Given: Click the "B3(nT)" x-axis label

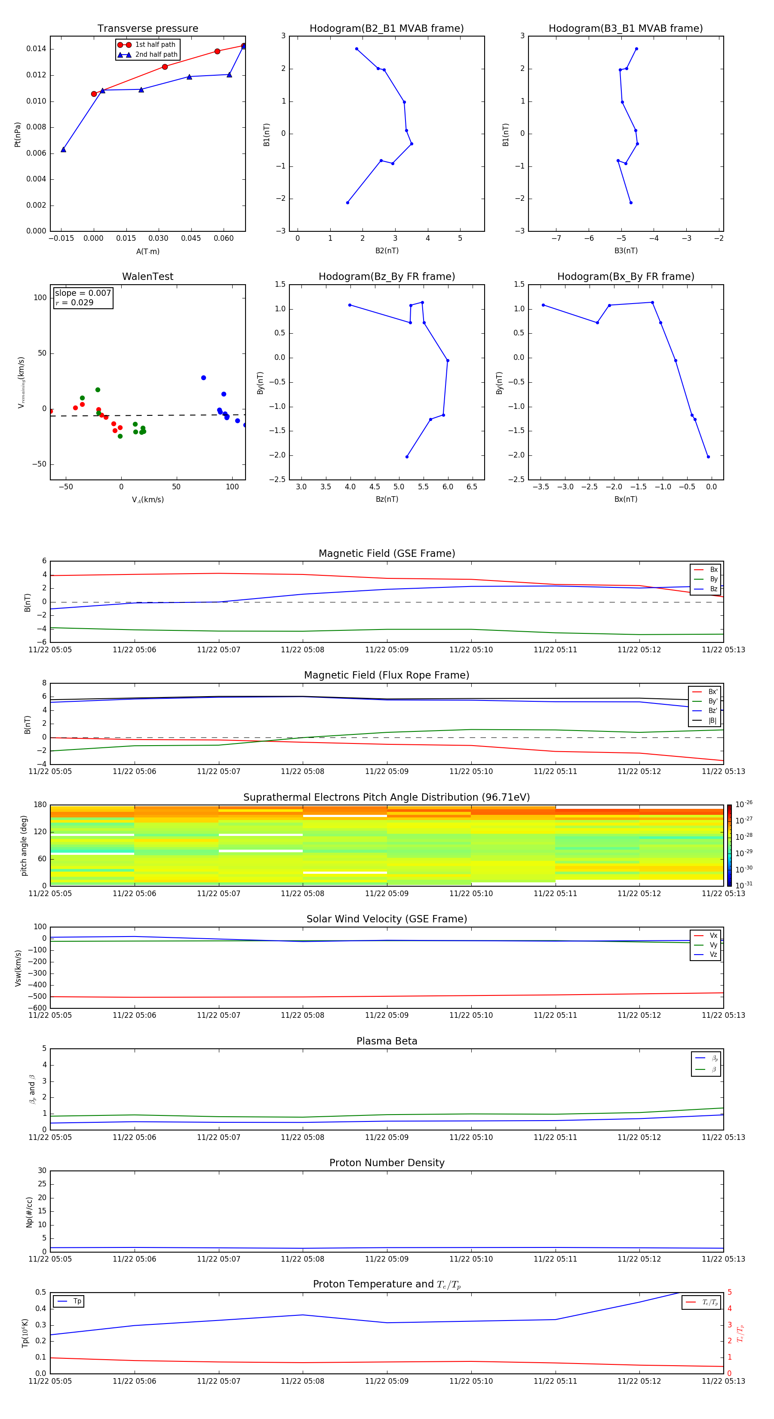Looking at the screenshot, I should click(x=626, y=251).
